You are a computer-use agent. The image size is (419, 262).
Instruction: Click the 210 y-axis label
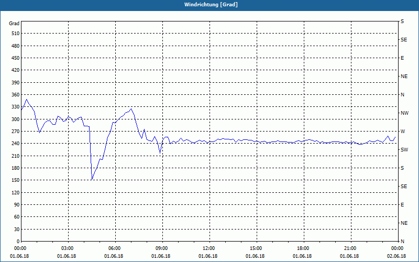coord(16,156)
